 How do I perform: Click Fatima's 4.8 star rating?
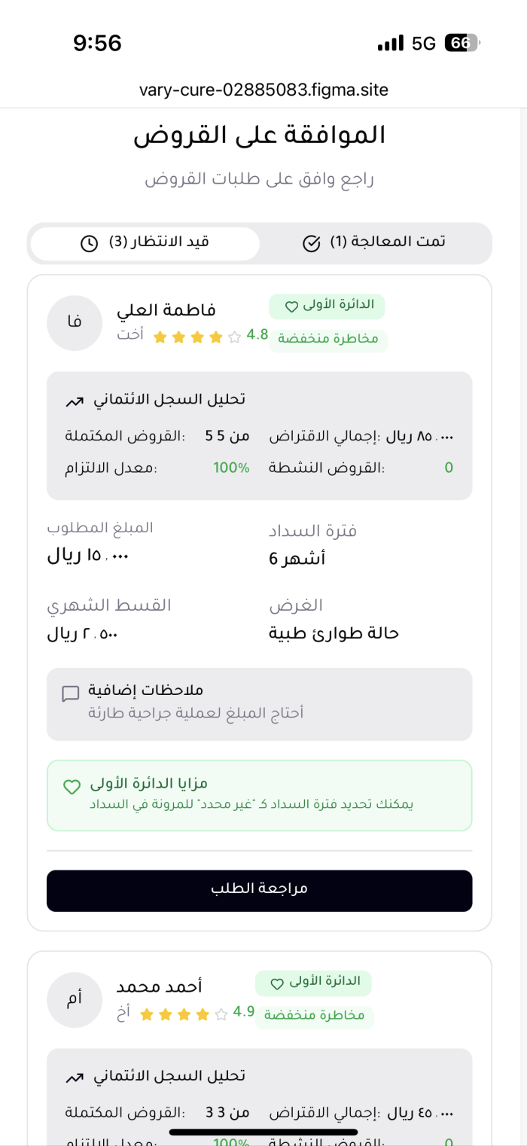tap(210, 336)
